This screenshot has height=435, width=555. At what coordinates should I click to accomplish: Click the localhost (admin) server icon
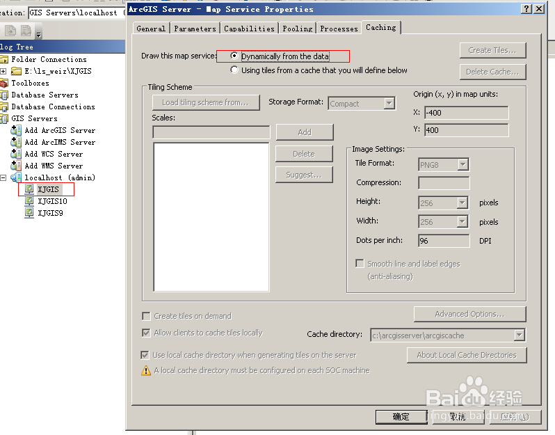[16, 177]
